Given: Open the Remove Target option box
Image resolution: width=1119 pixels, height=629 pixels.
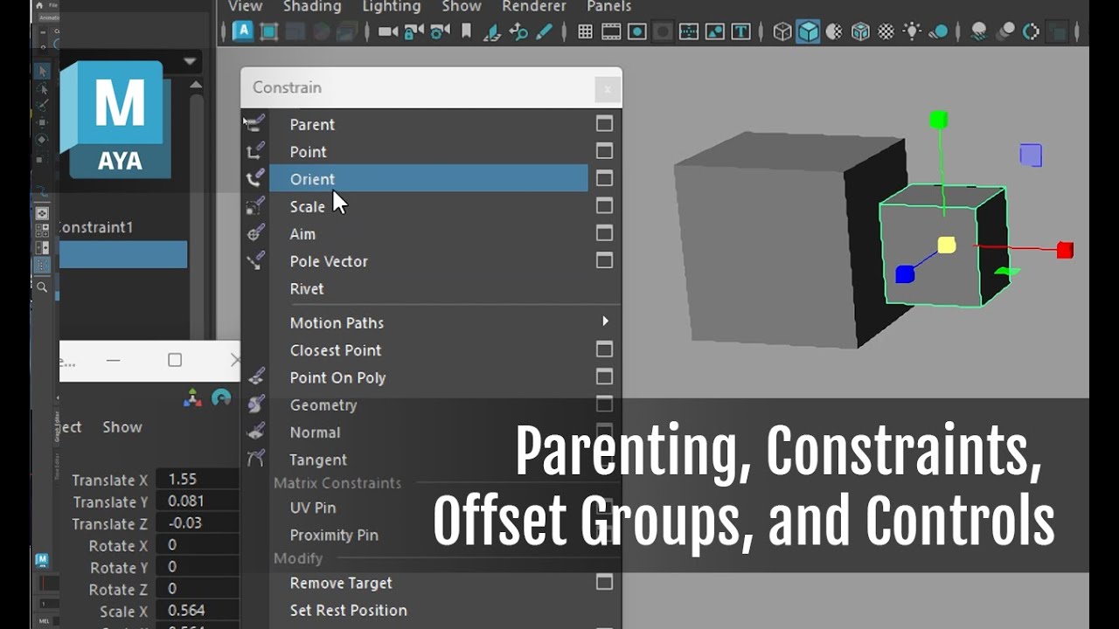Looking at the screenshot, I should 604,581.
